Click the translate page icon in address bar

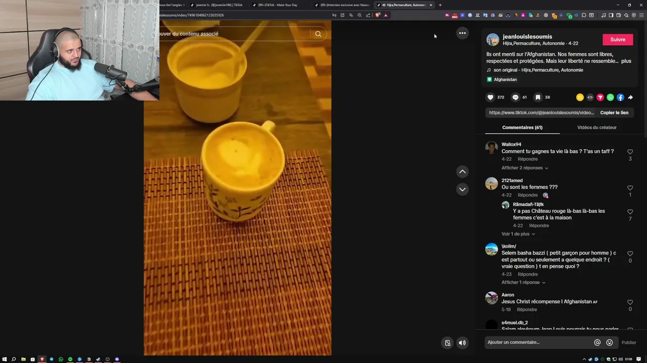pyautogui.click(x=351, y=15)
